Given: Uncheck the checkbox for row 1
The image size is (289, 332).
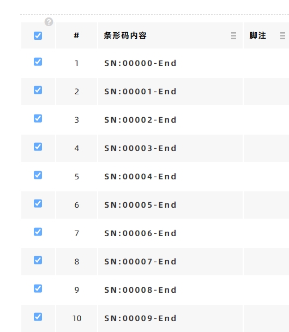Looking at the screenshot, I should 38,62.
